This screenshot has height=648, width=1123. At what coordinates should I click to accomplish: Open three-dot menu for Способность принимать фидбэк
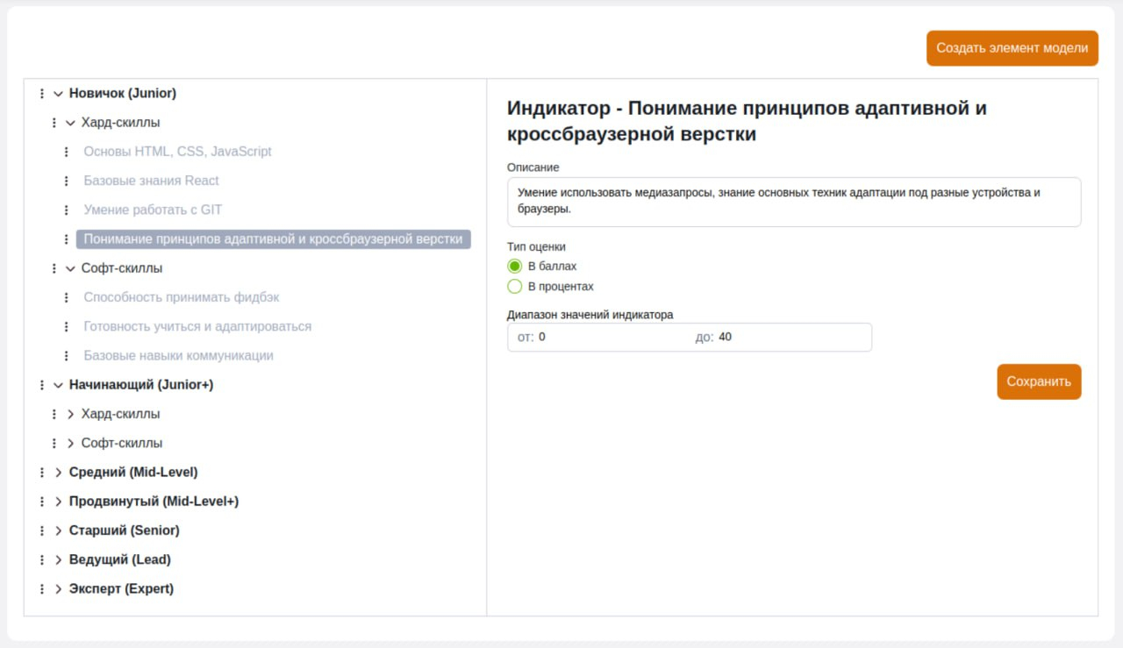click(66, 297)
